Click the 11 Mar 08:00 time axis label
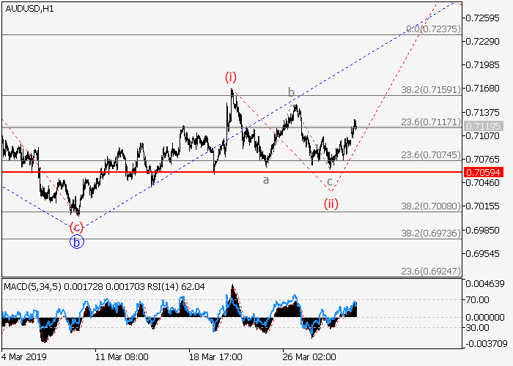513x366 pixels. coord(122,356)
